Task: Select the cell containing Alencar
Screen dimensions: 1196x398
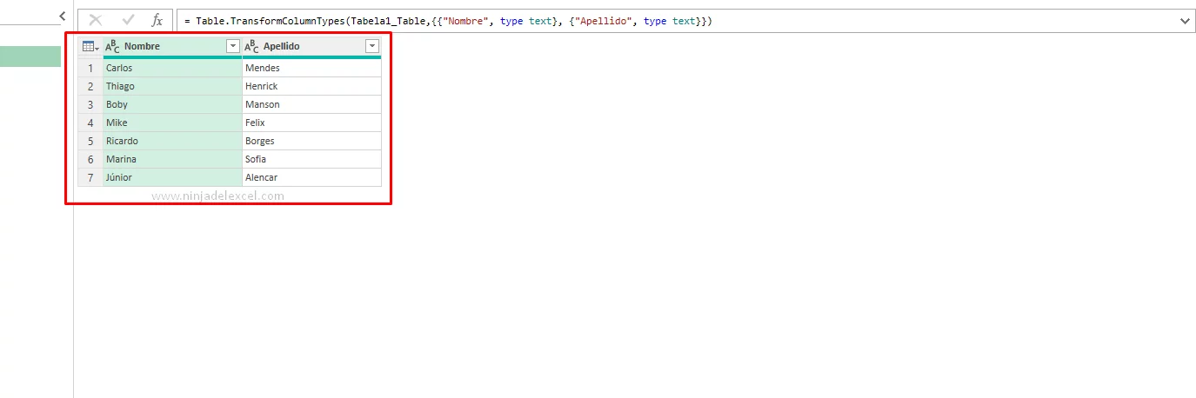Action: click(311, 177)
